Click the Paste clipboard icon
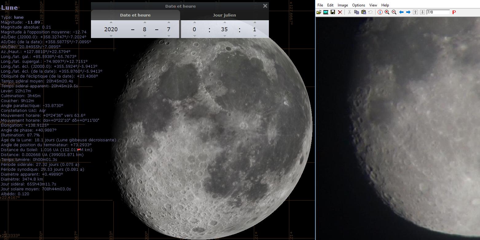This screenshot has height=240, width=480. pyautogui.click(x=364, y=12)
